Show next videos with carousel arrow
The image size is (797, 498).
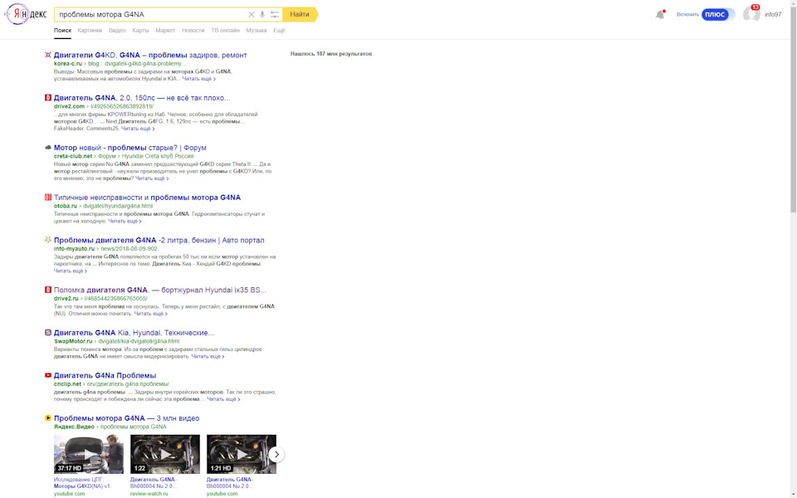pyautogui.click(x=276, y=454)
